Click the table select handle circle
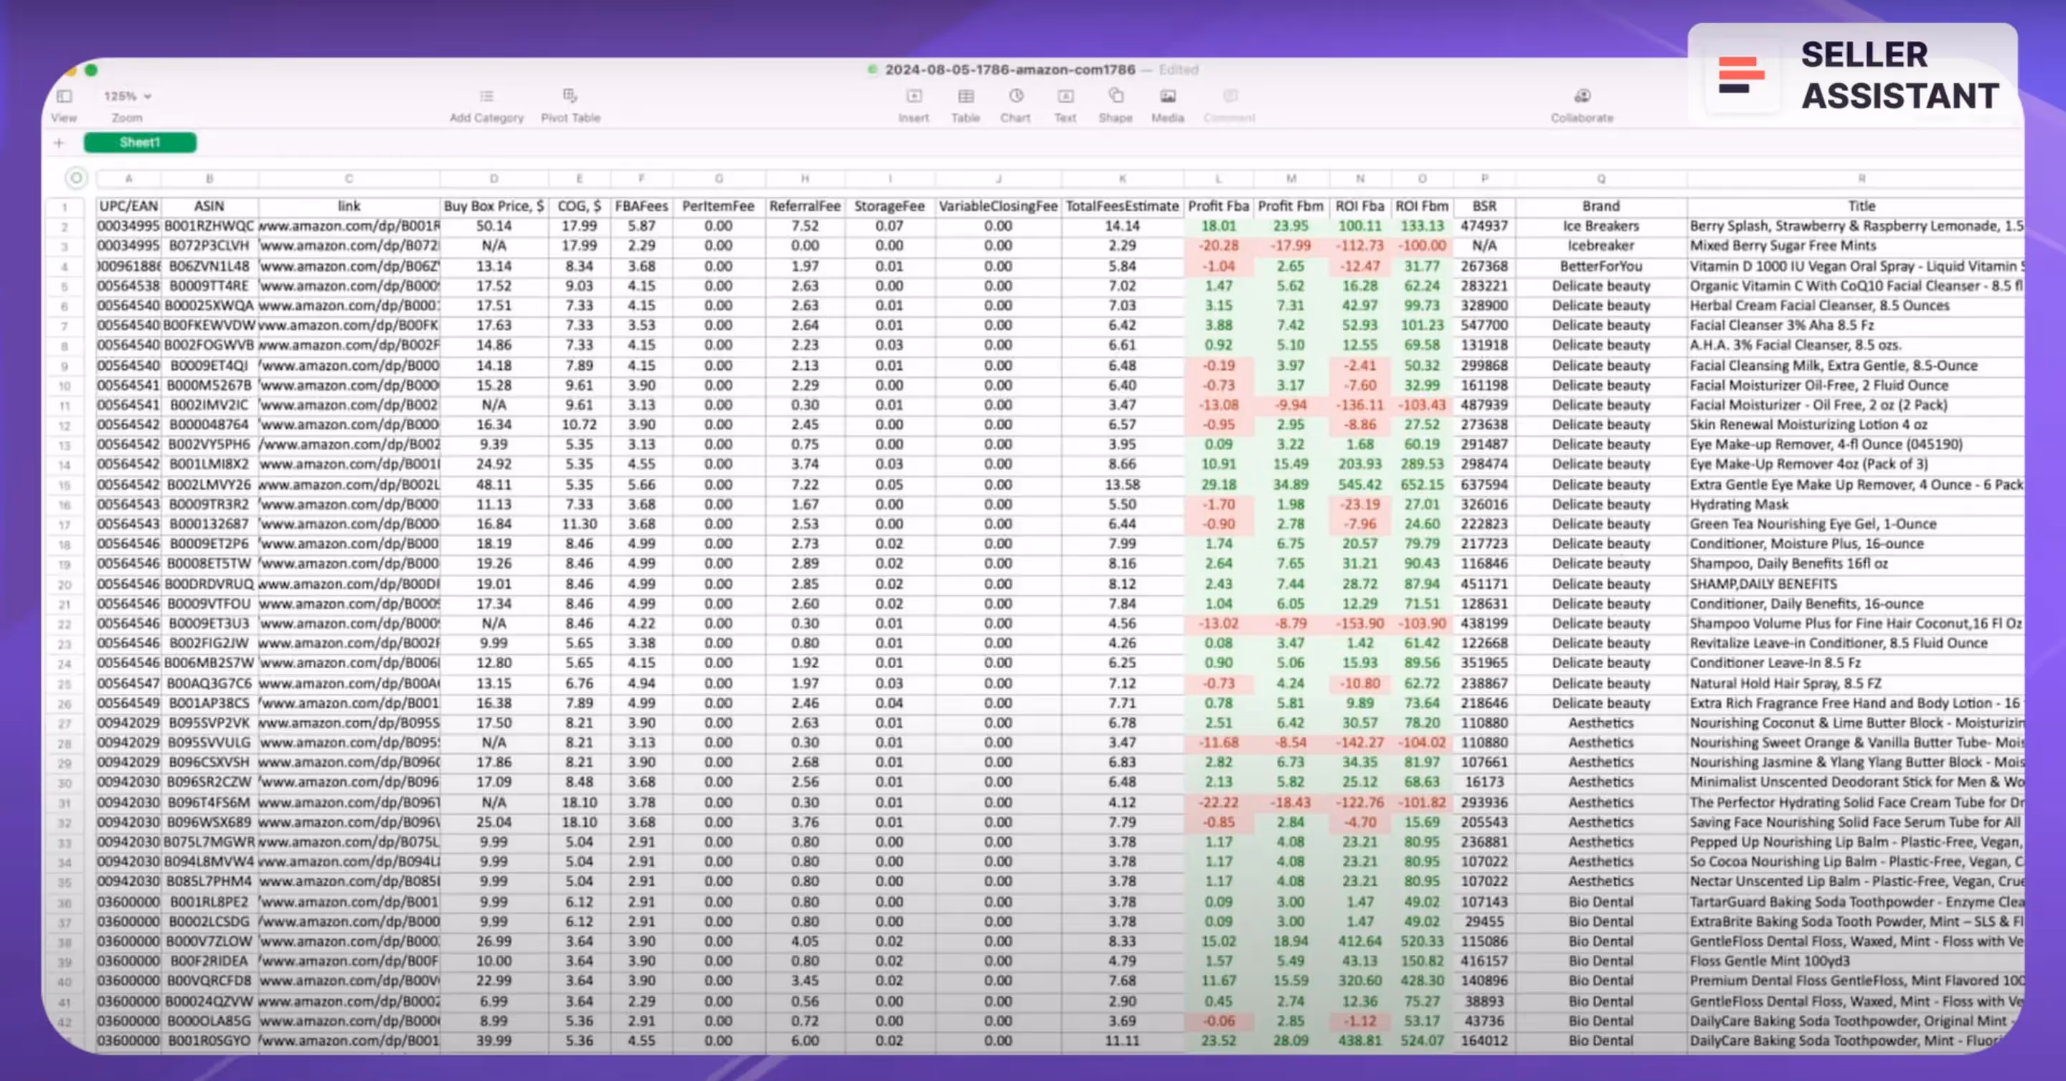 point(75,178)
